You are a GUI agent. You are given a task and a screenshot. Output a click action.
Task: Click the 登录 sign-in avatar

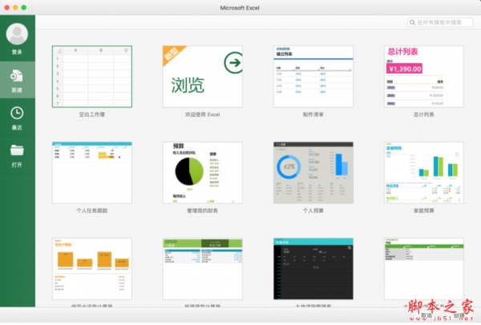pos(17,34)
